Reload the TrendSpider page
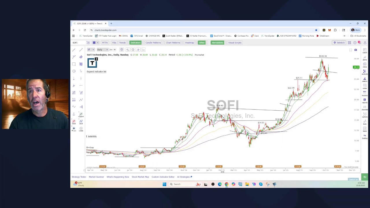The image size is (370, 208). click(x=85, y=30)
